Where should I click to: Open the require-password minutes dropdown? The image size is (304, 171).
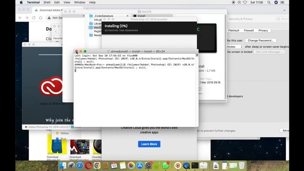tap(235, 47)
